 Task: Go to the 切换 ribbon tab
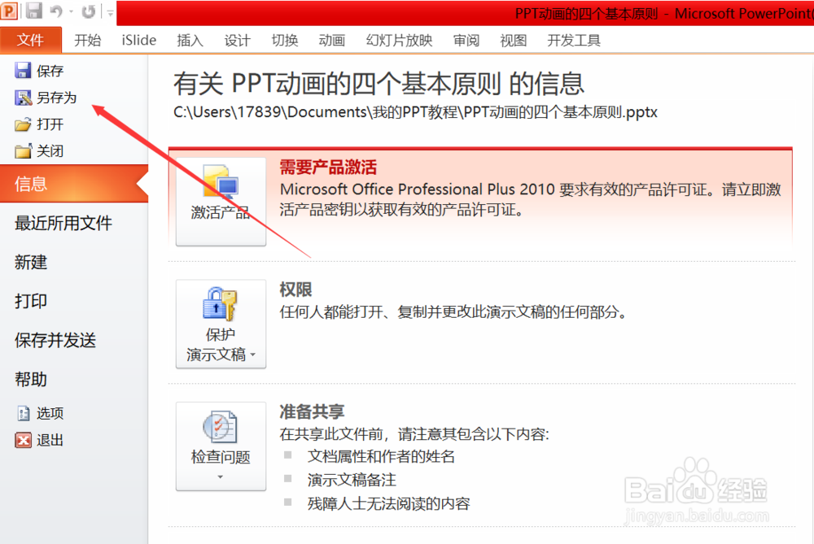284,40
